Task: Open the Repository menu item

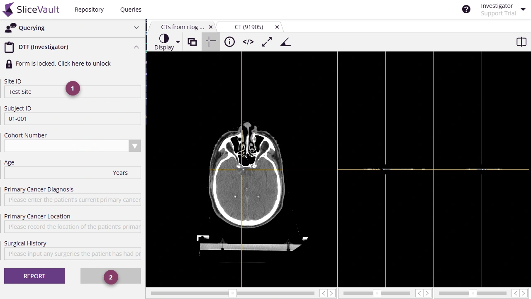Action: click(x=89, y=9)
